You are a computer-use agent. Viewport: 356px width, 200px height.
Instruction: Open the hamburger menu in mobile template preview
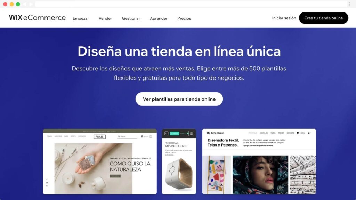pos(192,134)
